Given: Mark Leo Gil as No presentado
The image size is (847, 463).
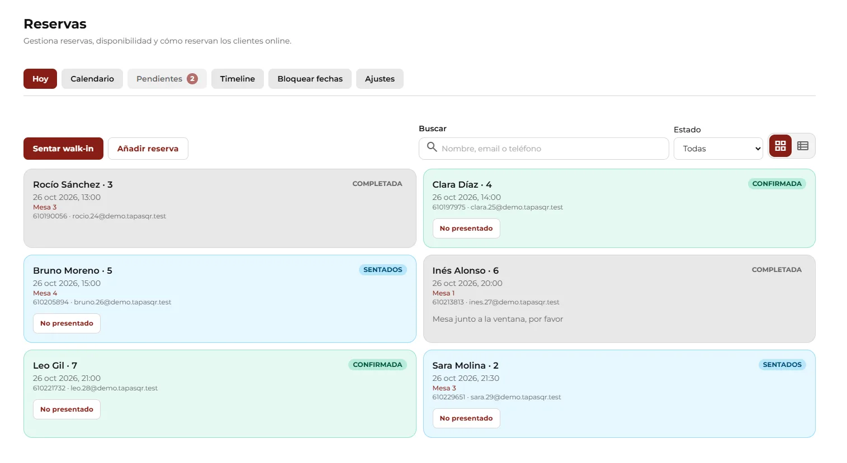Looking at the screenshot, I should [67, 409].
